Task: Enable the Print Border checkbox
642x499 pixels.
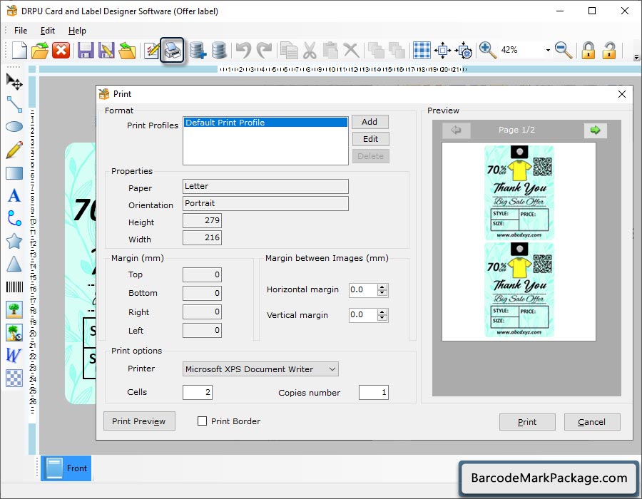Action: (x=203, y=421)
